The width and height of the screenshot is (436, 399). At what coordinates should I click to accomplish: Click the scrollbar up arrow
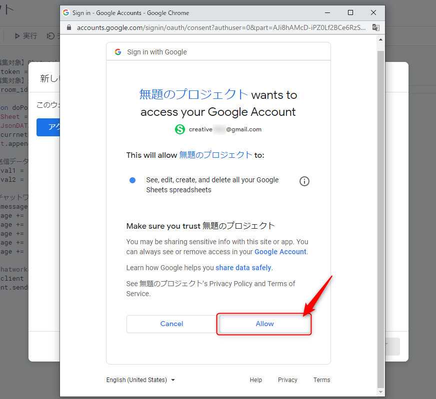coord(380,40)
